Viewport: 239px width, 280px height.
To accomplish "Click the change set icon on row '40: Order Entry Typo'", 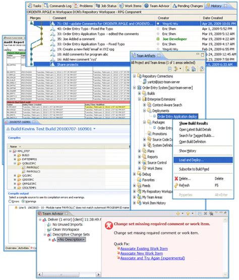I will click(52, 29).
